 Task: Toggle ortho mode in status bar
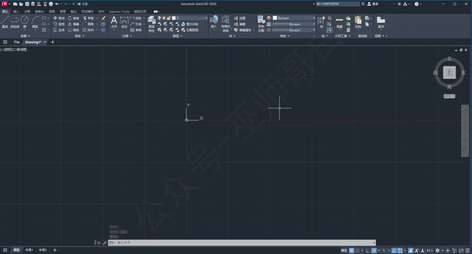[x=368, y=251]
